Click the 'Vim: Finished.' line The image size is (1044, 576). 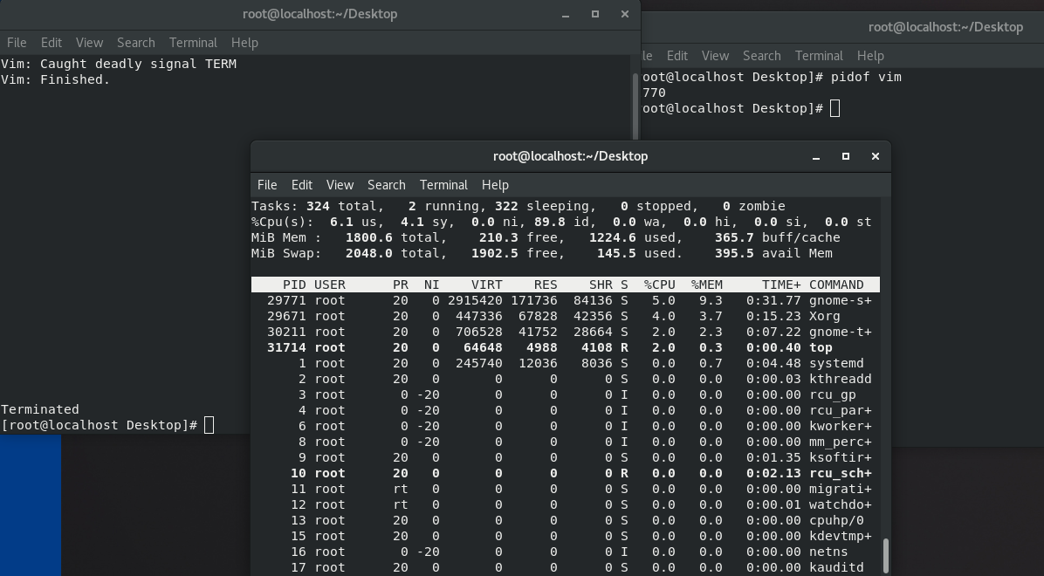[x=55, y=80]
